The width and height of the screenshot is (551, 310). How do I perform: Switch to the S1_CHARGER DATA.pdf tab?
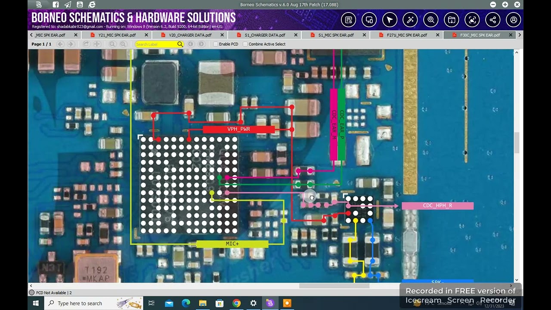[265, 35]
